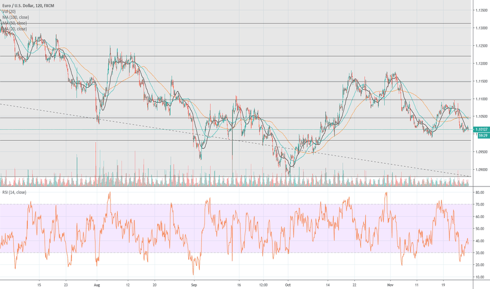The width and height of the screenshot is (490, 289).
Task: Click the Oct label on the time axis
Action: [288, 284]
